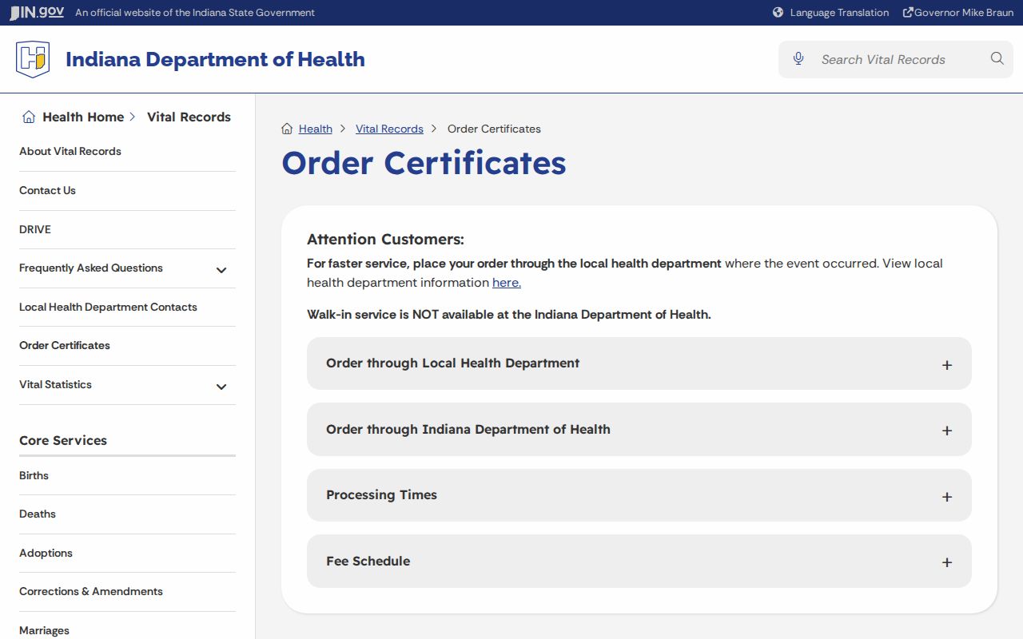The height and width of the screenshot is (639, 1023).
Task: Open Births under Core Services
Action: 34,475
